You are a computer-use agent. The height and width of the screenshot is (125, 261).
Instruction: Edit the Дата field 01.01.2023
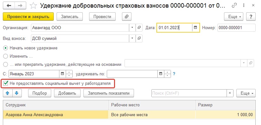pyautogui.click(x=174, y=28)
